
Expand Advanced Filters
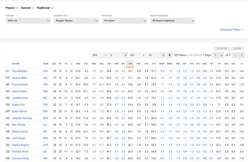point(232,29)
